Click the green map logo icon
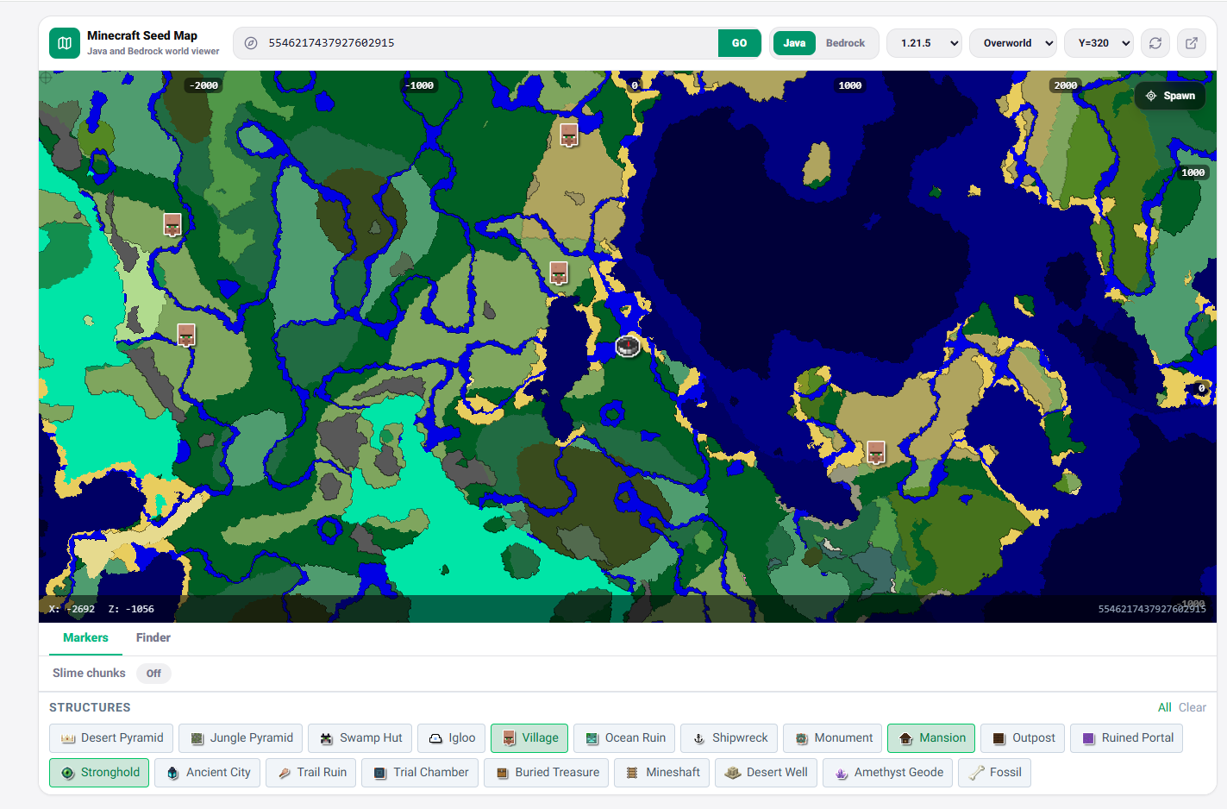 (65, 43)
